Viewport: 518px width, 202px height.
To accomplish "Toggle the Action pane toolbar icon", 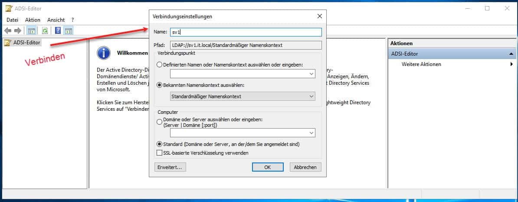I will [x=69, y=31].
